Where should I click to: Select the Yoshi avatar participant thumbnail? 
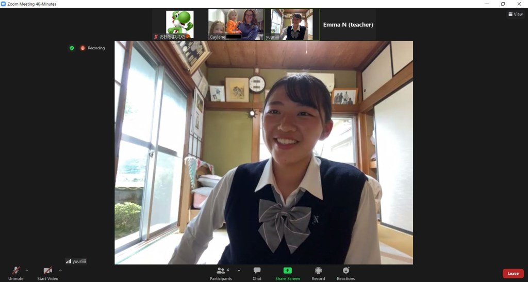click(179, 24)
